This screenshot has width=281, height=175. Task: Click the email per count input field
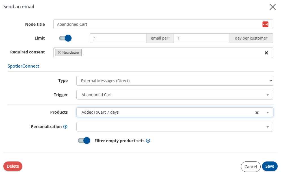coord(118,38)
